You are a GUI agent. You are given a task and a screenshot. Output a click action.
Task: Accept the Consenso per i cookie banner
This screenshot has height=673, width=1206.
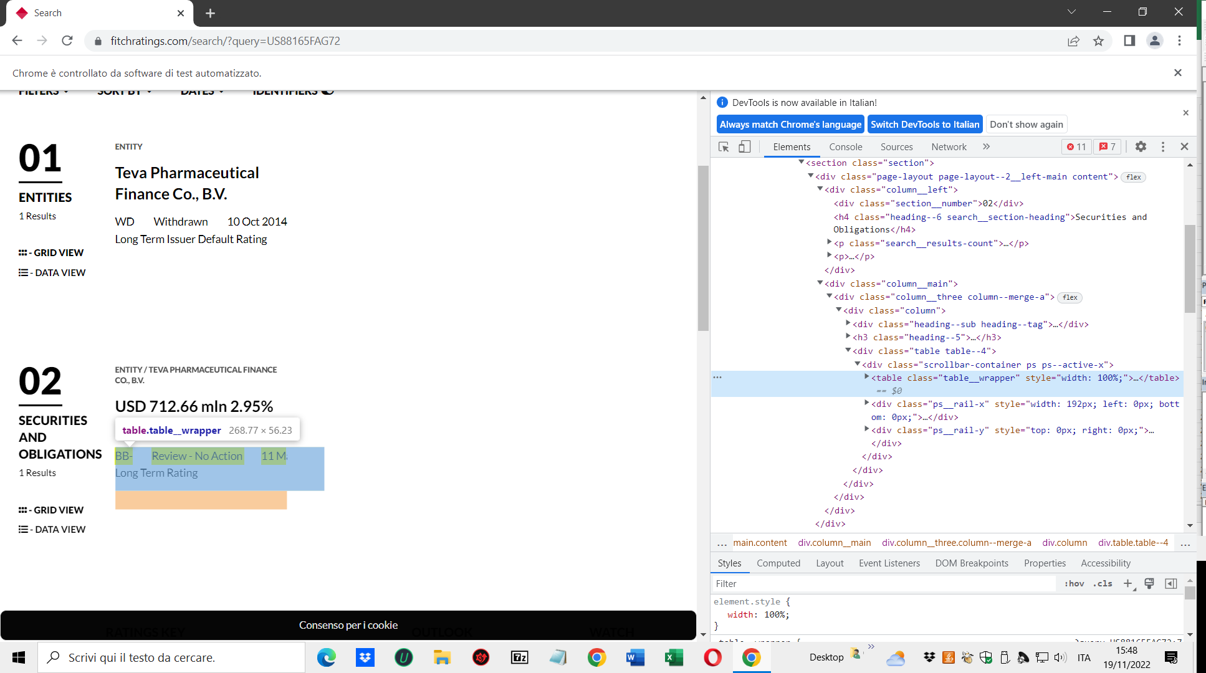tap(348, 625)
